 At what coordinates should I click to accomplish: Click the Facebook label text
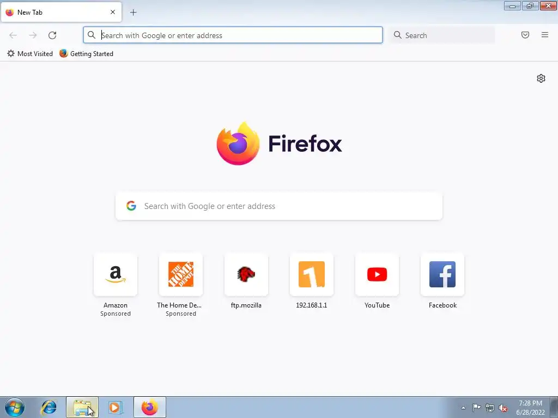[x=442, y=305]
